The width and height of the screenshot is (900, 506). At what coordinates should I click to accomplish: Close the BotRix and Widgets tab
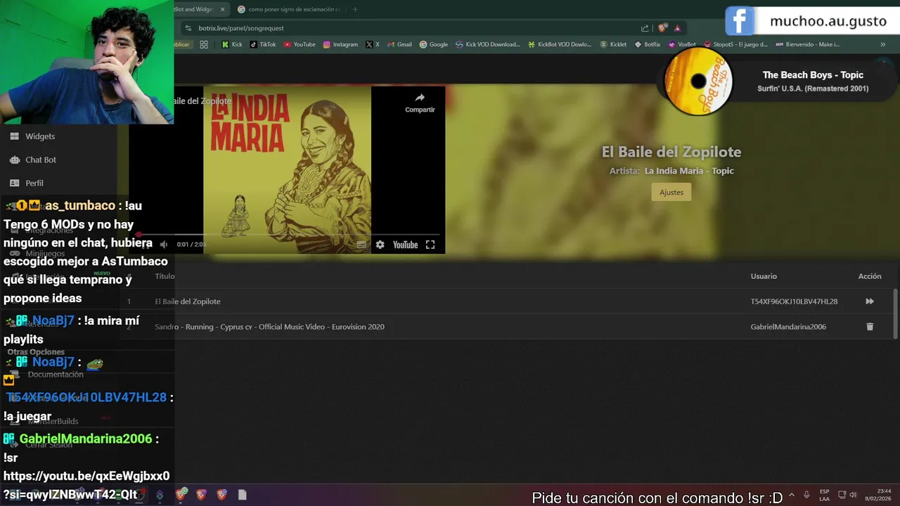pos(222,9)
